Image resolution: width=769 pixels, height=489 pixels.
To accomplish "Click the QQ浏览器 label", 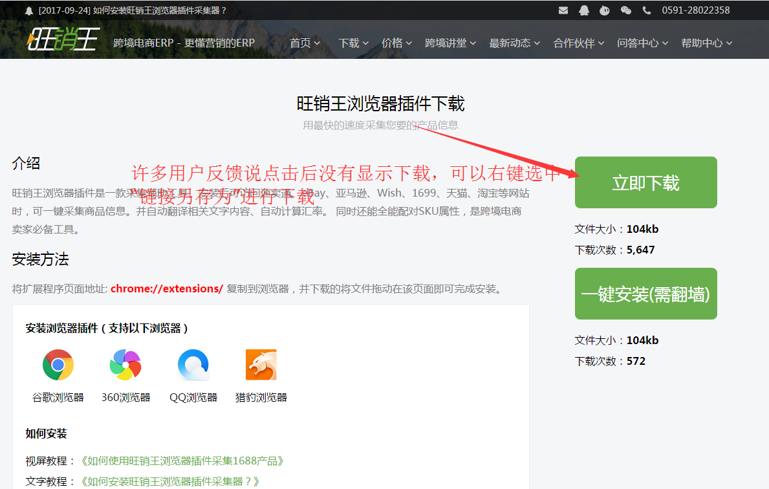I will [193, 397].
